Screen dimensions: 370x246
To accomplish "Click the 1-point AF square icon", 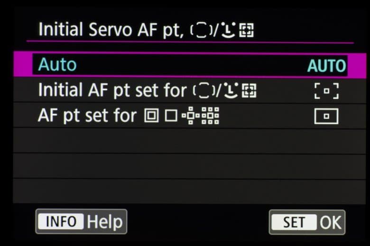I will pyautogui.click(x=170, y=116).
